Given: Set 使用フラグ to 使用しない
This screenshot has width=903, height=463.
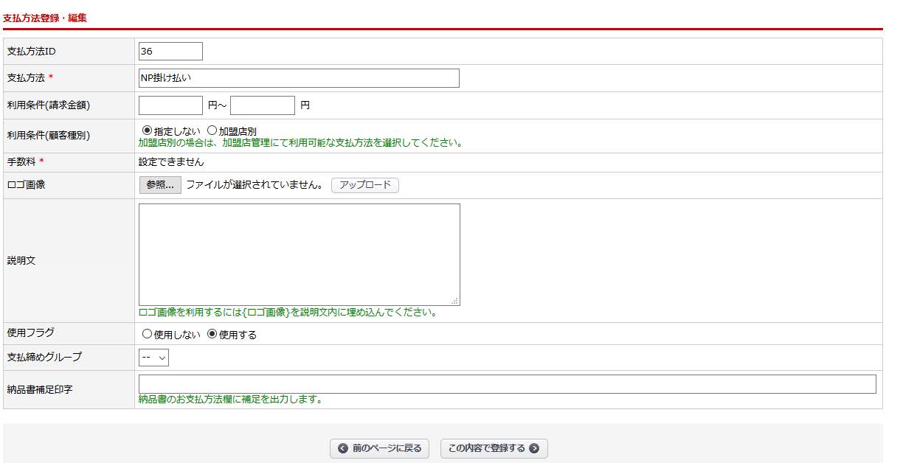Looking at the screenshot, I should 147,334.
